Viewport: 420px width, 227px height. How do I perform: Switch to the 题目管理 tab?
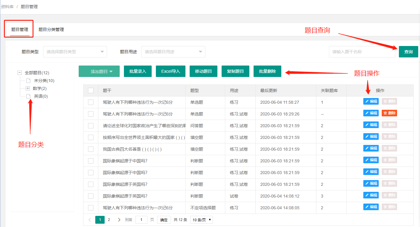pos(20,29)
